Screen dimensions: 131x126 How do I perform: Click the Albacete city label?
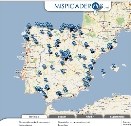click(78, 73)
